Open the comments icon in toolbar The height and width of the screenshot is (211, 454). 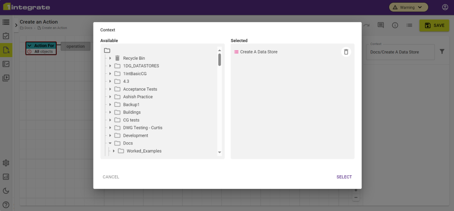click(x=381, y=25)
